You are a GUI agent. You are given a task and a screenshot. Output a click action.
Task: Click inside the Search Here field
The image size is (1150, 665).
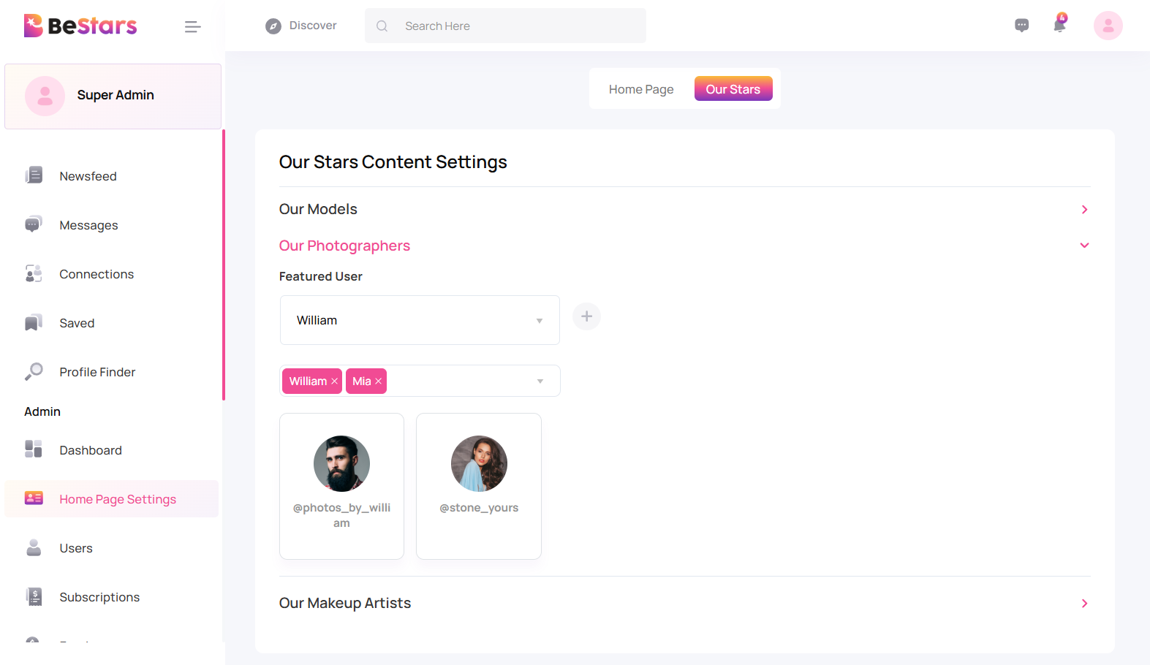(x=504, y=25)
